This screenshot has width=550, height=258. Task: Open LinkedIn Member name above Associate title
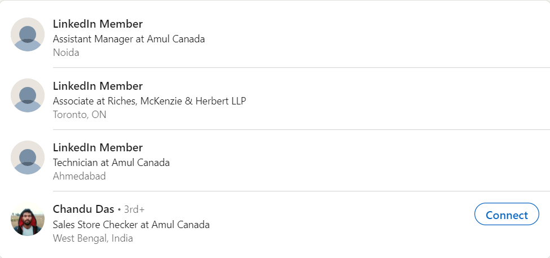click(x=98, y=86)
